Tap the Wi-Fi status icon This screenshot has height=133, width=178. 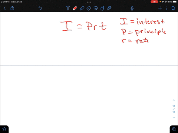pyautogui.click(x=163, y=2)
